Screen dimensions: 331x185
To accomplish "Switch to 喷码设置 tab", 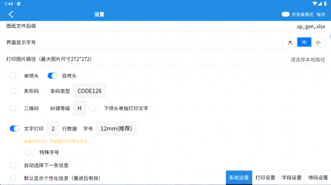I will tap(318, 177).
